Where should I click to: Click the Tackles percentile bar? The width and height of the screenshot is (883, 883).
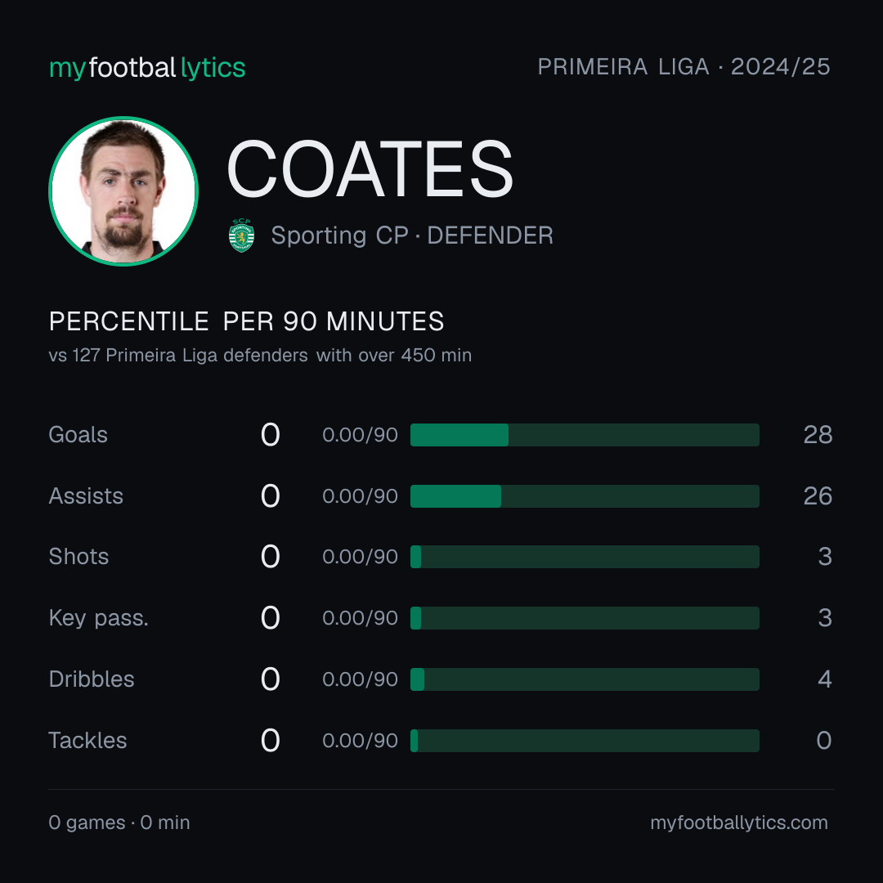coord(585,741)
